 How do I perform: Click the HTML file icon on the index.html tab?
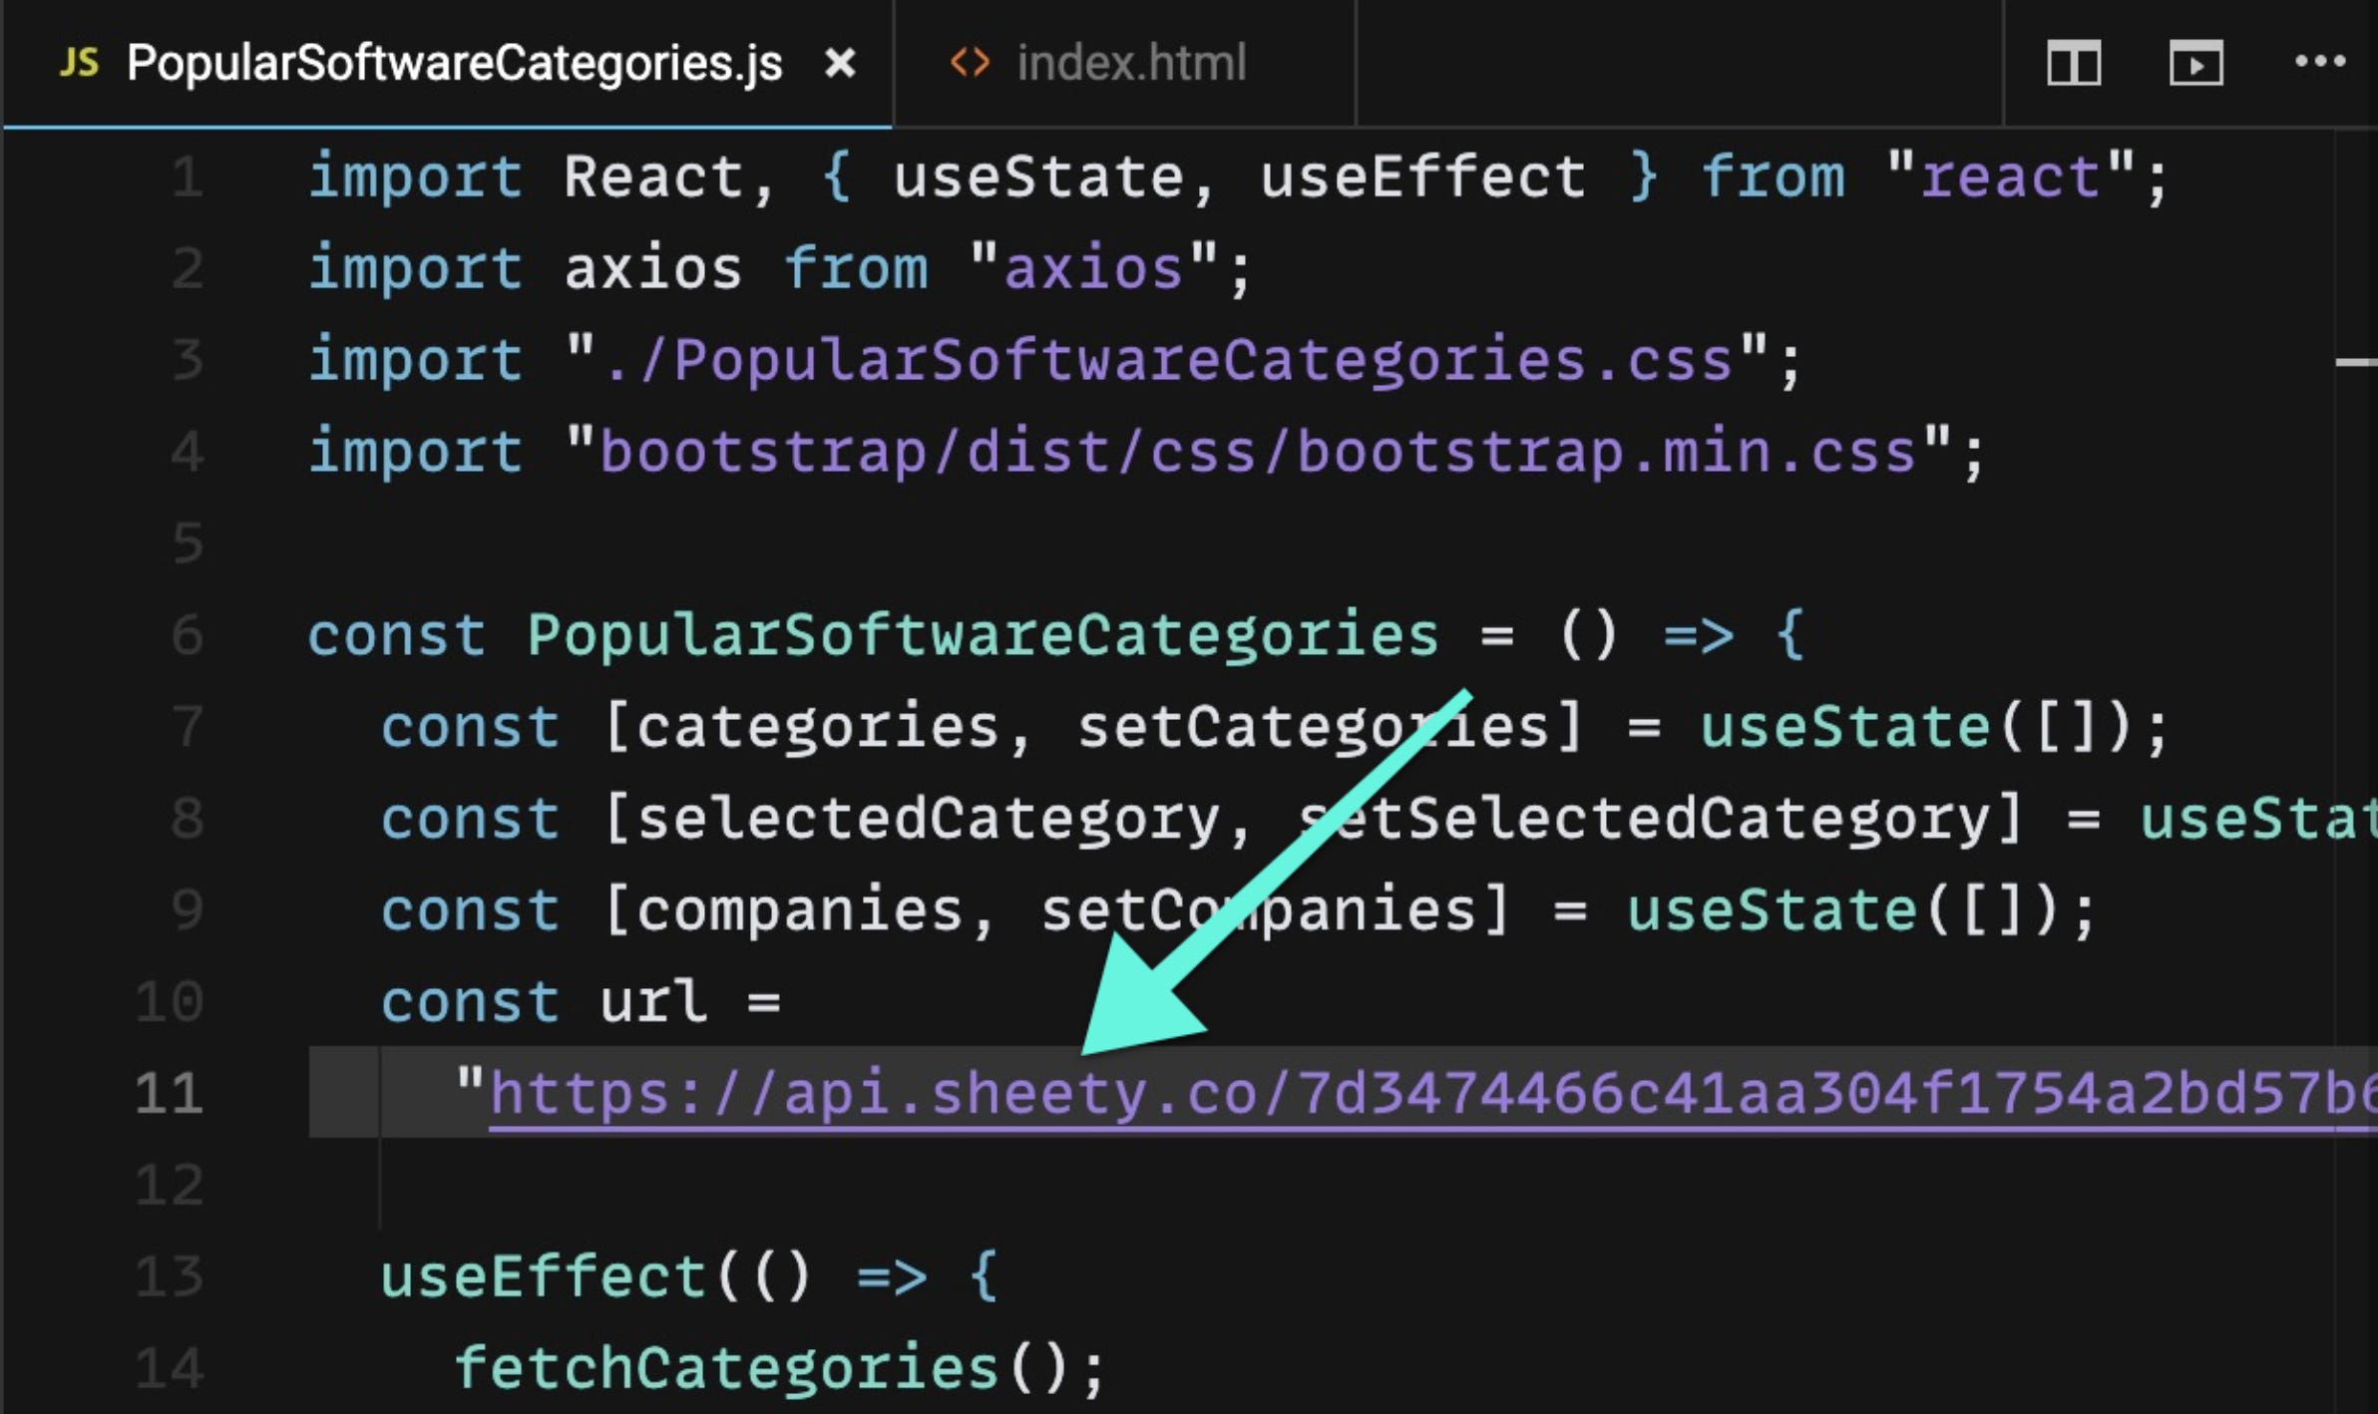pos(969,63)
